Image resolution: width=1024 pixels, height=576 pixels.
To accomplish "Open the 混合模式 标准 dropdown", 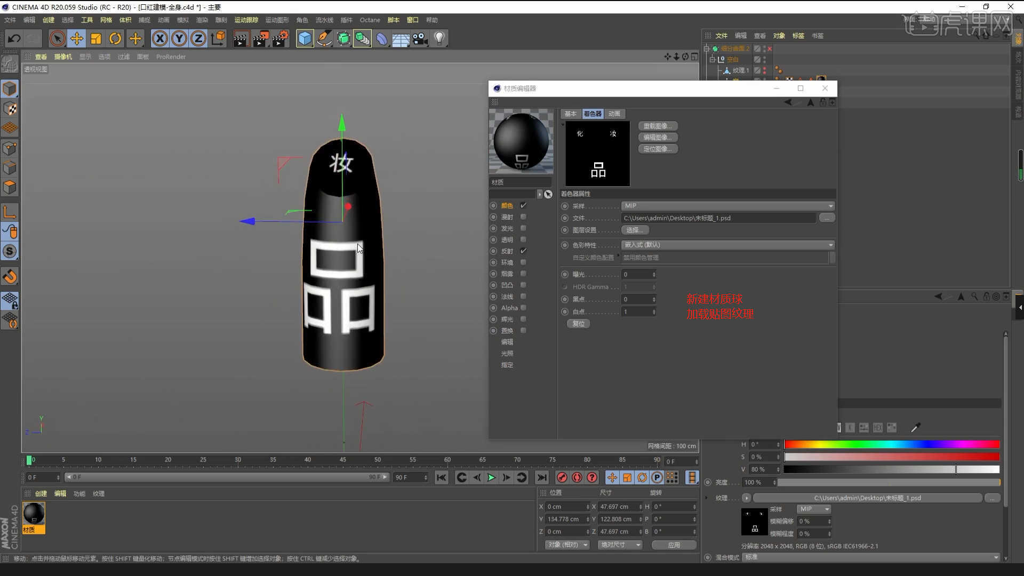I will coord(871,557).
